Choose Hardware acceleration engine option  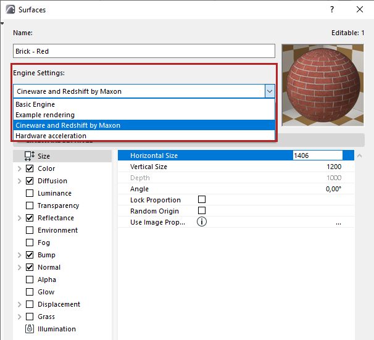point(144,136)
